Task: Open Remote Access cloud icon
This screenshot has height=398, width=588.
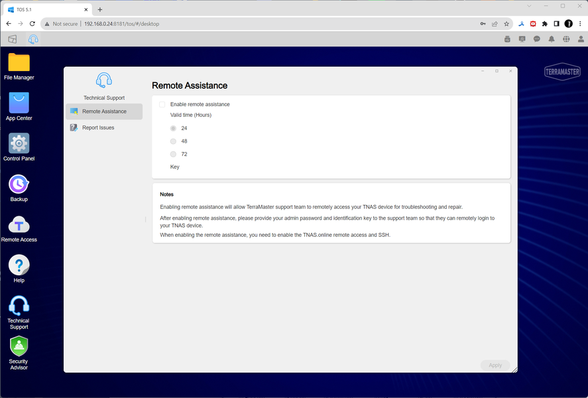Action: pos(19,229)
